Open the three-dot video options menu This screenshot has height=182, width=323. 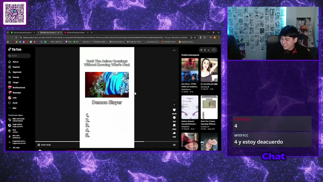point(174,50)
